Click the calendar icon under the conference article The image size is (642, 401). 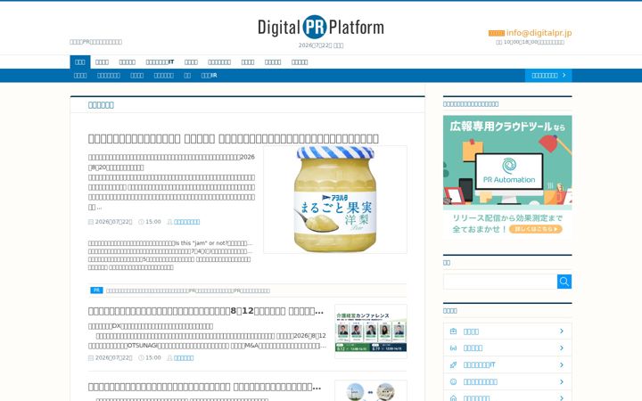coord(91,358)
